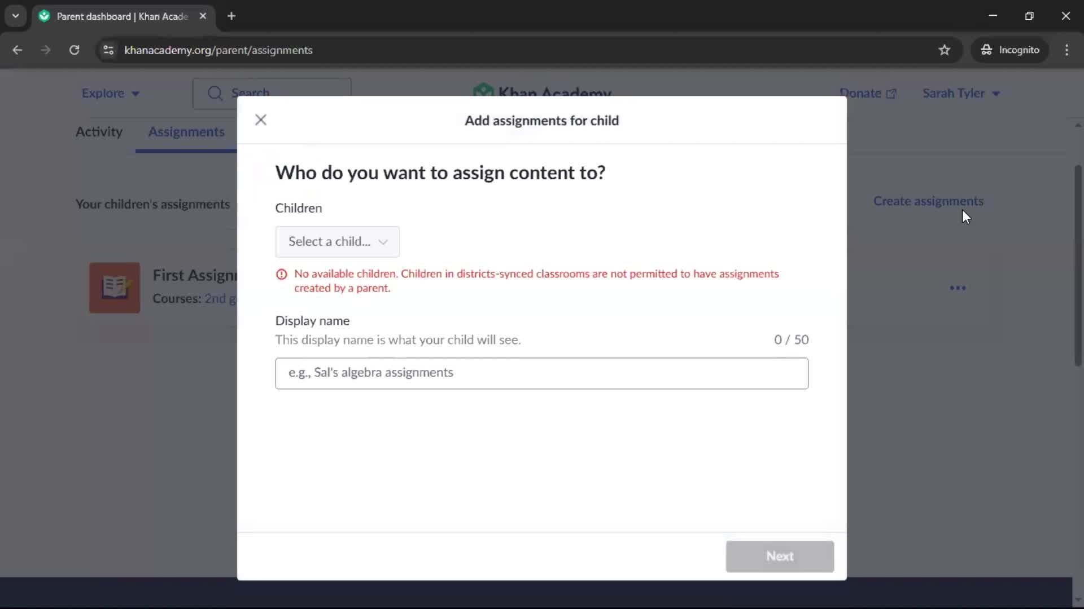
Task: Minimize the browser window
Action: click(x=993, y=16)
